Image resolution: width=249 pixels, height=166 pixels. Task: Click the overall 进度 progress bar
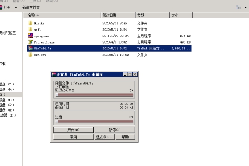[x=94, y=121]
